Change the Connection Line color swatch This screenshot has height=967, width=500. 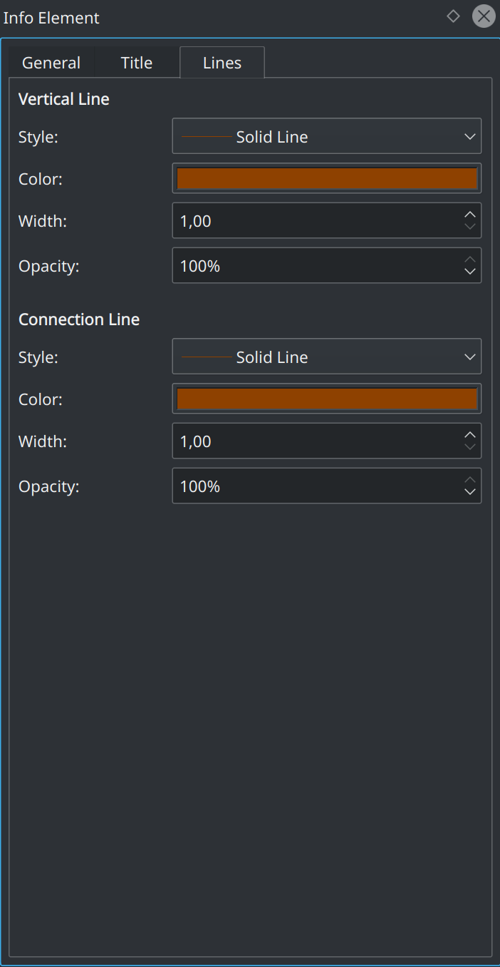tap(326, 399)
